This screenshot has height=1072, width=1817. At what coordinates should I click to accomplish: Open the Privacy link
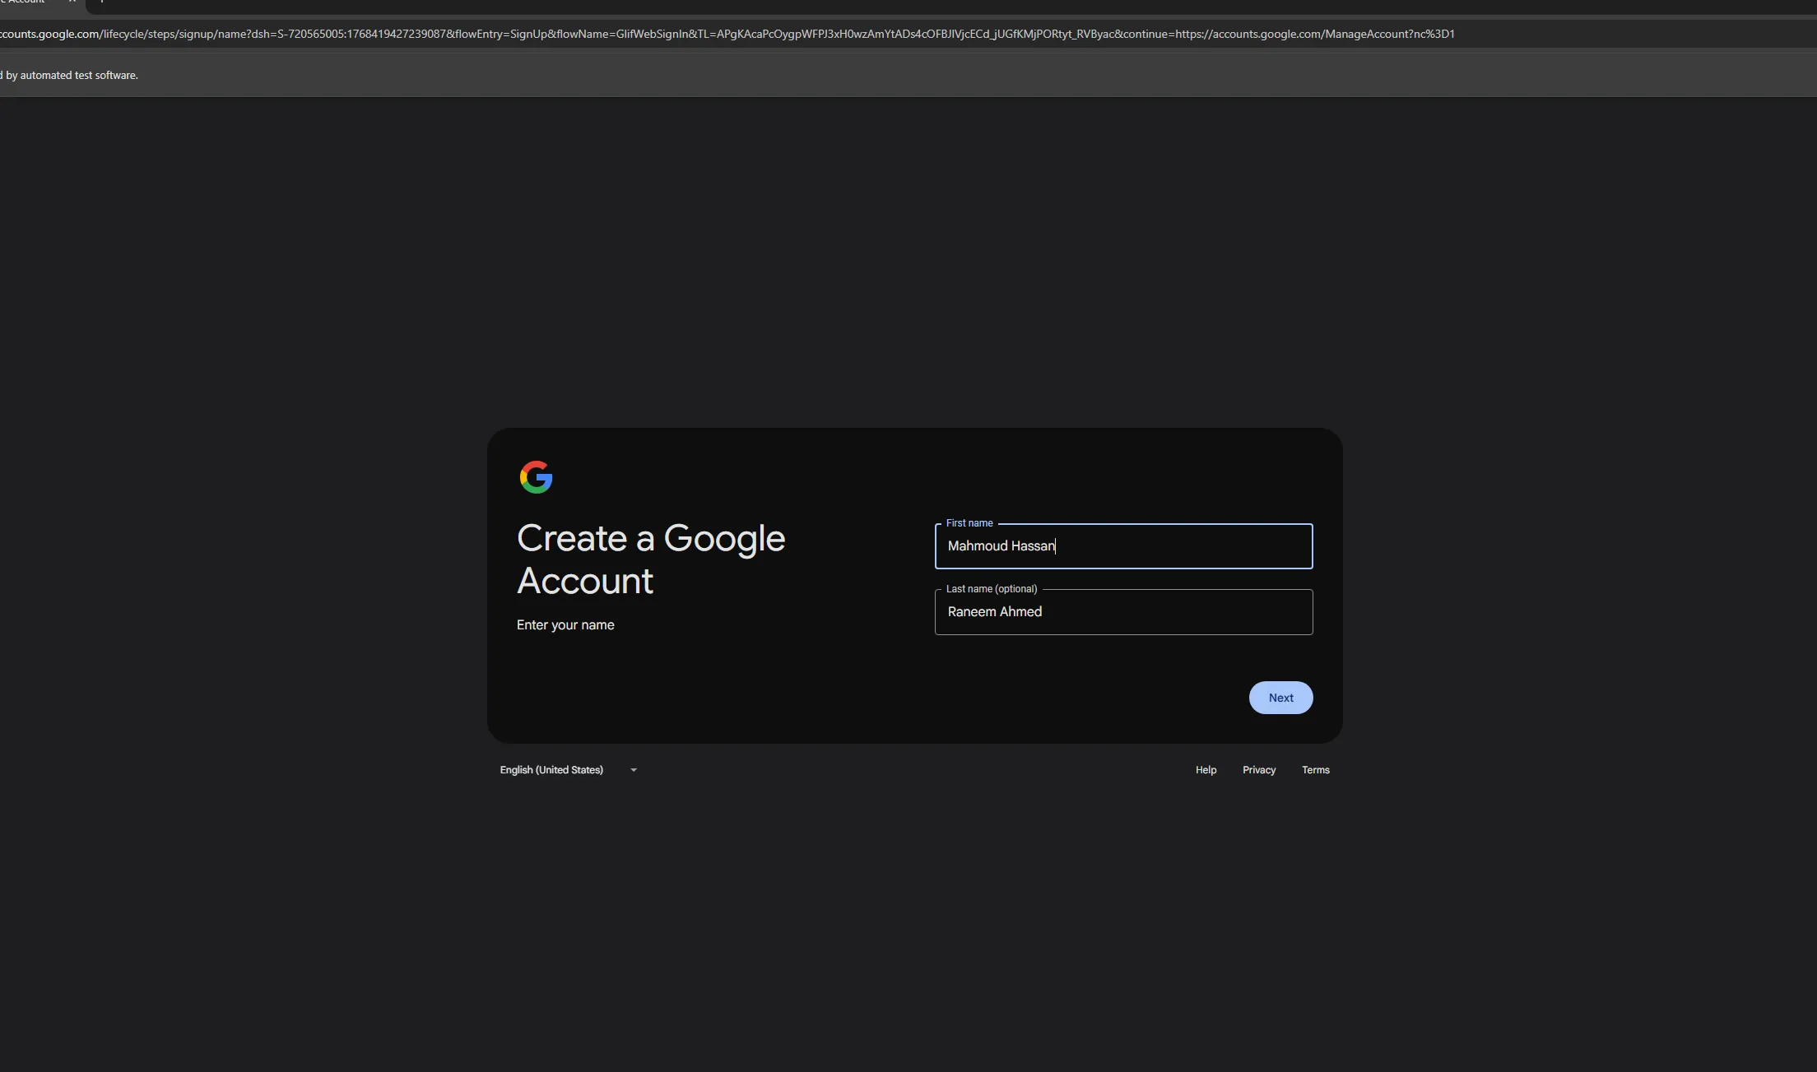[x=1259, y=770]
